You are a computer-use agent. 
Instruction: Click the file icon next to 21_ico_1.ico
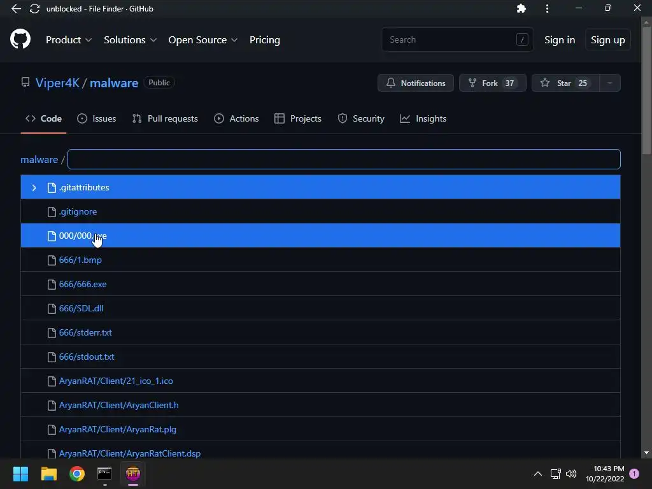(52, 381)
